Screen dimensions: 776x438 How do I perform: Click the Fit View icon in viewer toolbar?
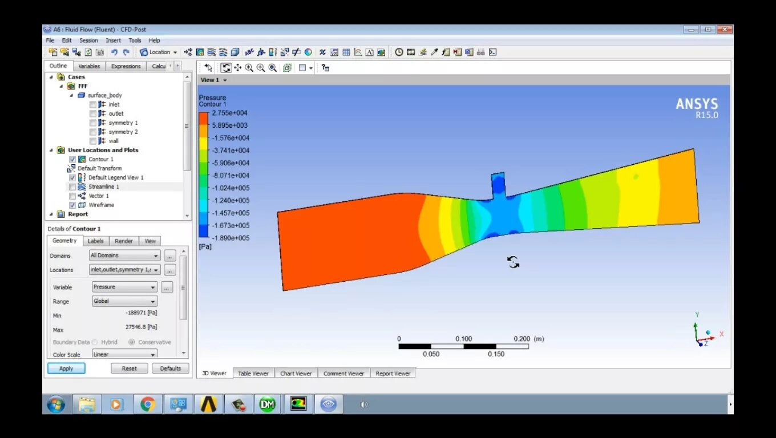pos(273,68)
